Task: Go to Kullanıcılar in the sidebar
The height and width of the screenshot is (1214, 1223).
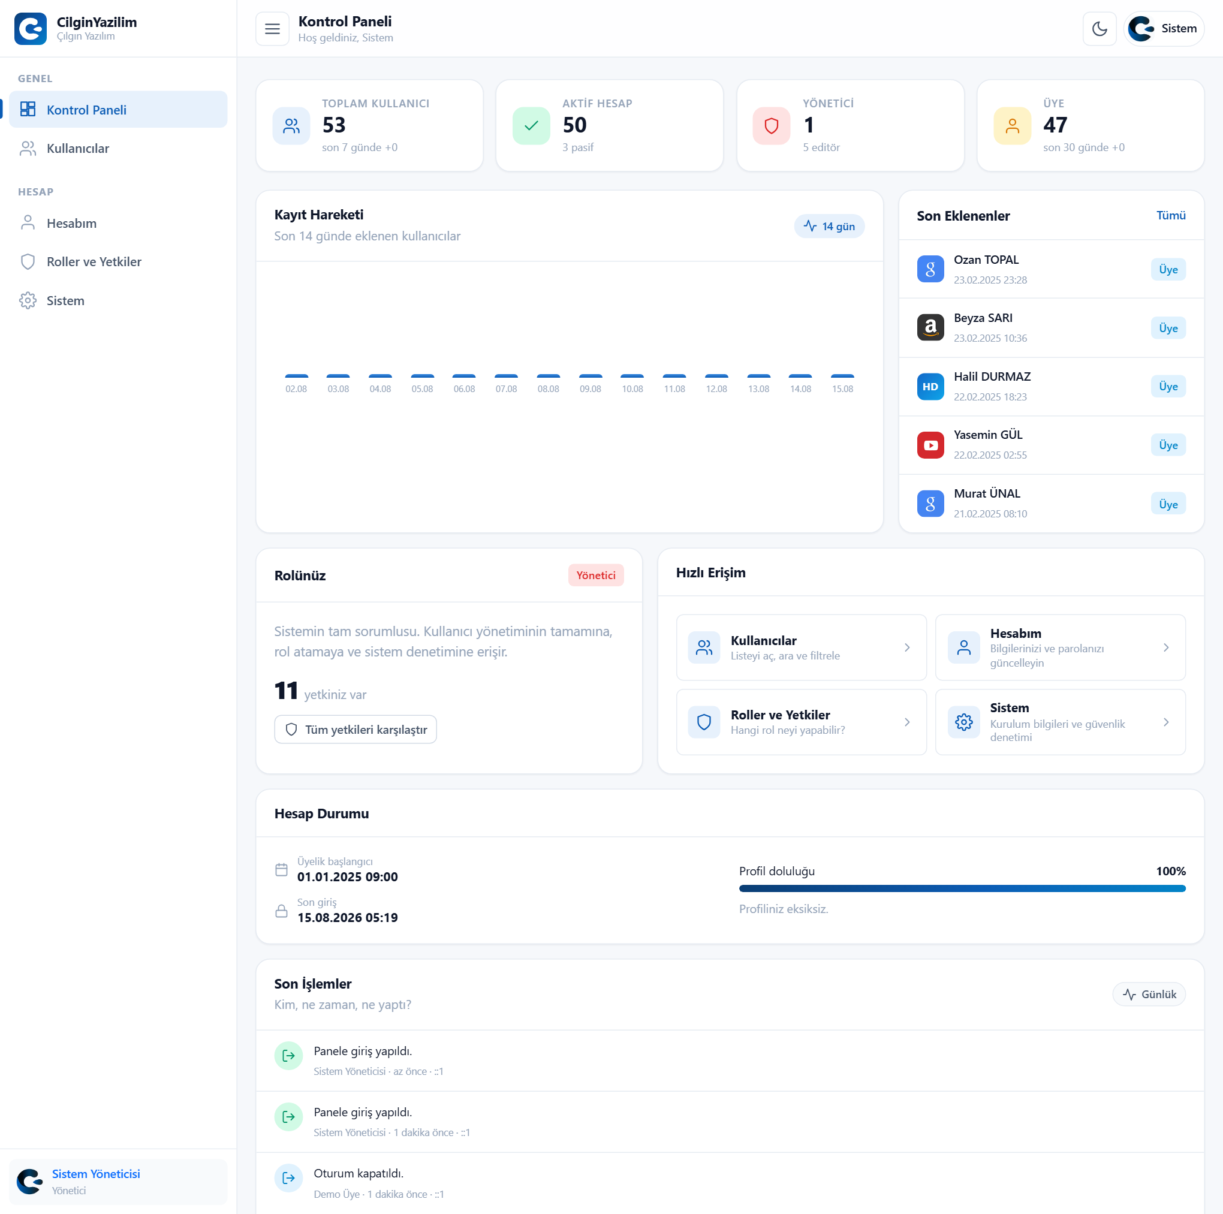Action: pyautogui.click(x=118, y=148)
